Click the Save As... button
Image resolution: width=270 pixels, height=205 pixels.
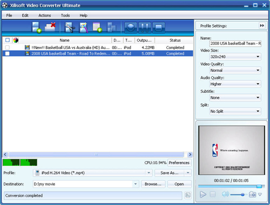point(170,173)
